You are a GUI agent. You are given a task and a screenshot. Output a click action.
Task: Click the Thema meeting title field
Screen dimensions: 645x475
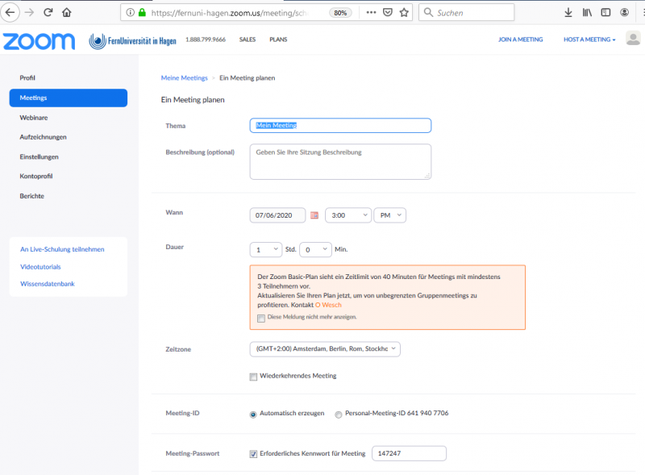point(340,126)
